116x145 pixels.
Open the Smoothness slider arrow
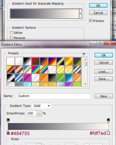pyautogui.click(x=39, y=113)
